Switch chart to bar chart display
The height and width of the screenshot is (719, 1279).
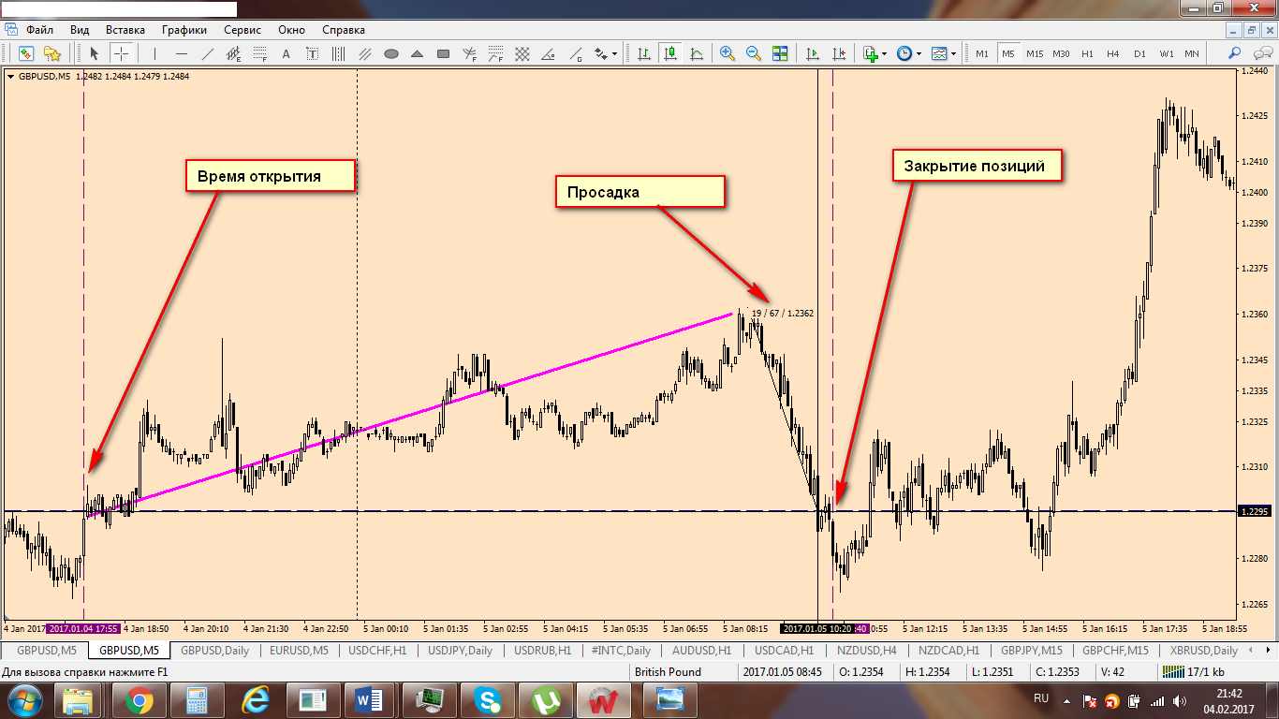644,53
